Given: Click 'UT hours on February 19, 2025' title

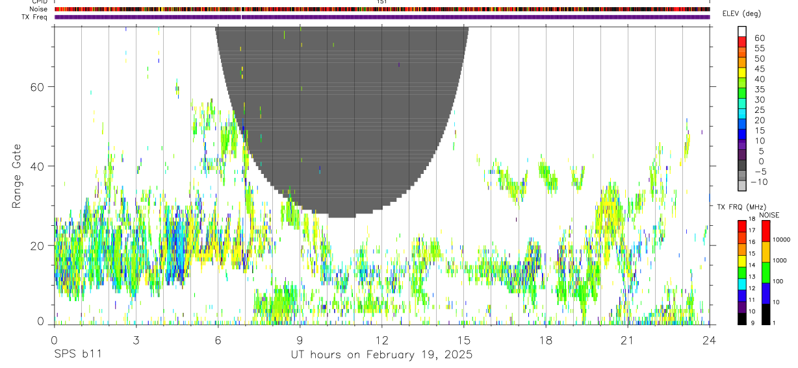Looking at the screenshot, I should coord(381,356).
